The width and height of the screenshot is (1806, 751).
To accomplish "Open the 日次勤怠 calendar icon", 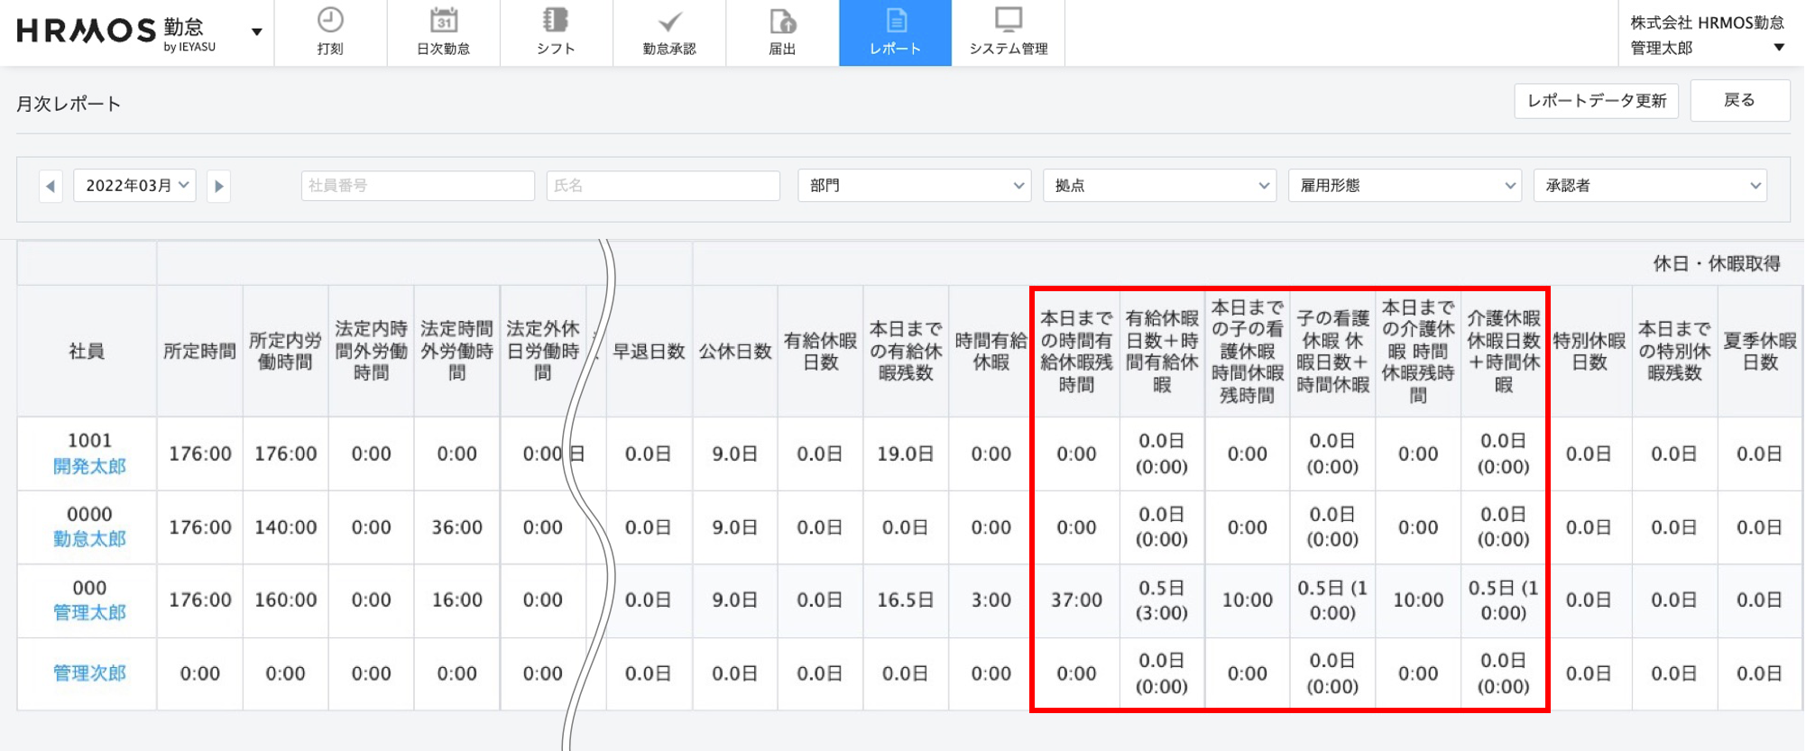I will (x=443, y=21).
